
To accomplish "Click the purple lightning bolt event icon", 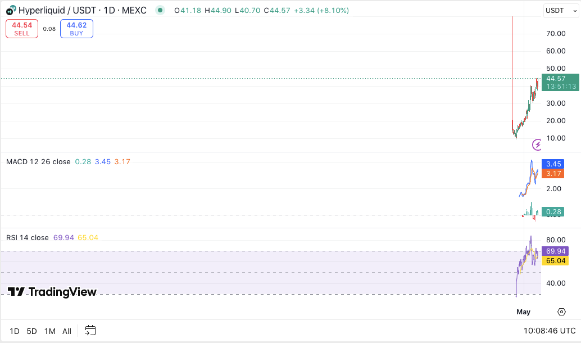I will pos(537,145).
